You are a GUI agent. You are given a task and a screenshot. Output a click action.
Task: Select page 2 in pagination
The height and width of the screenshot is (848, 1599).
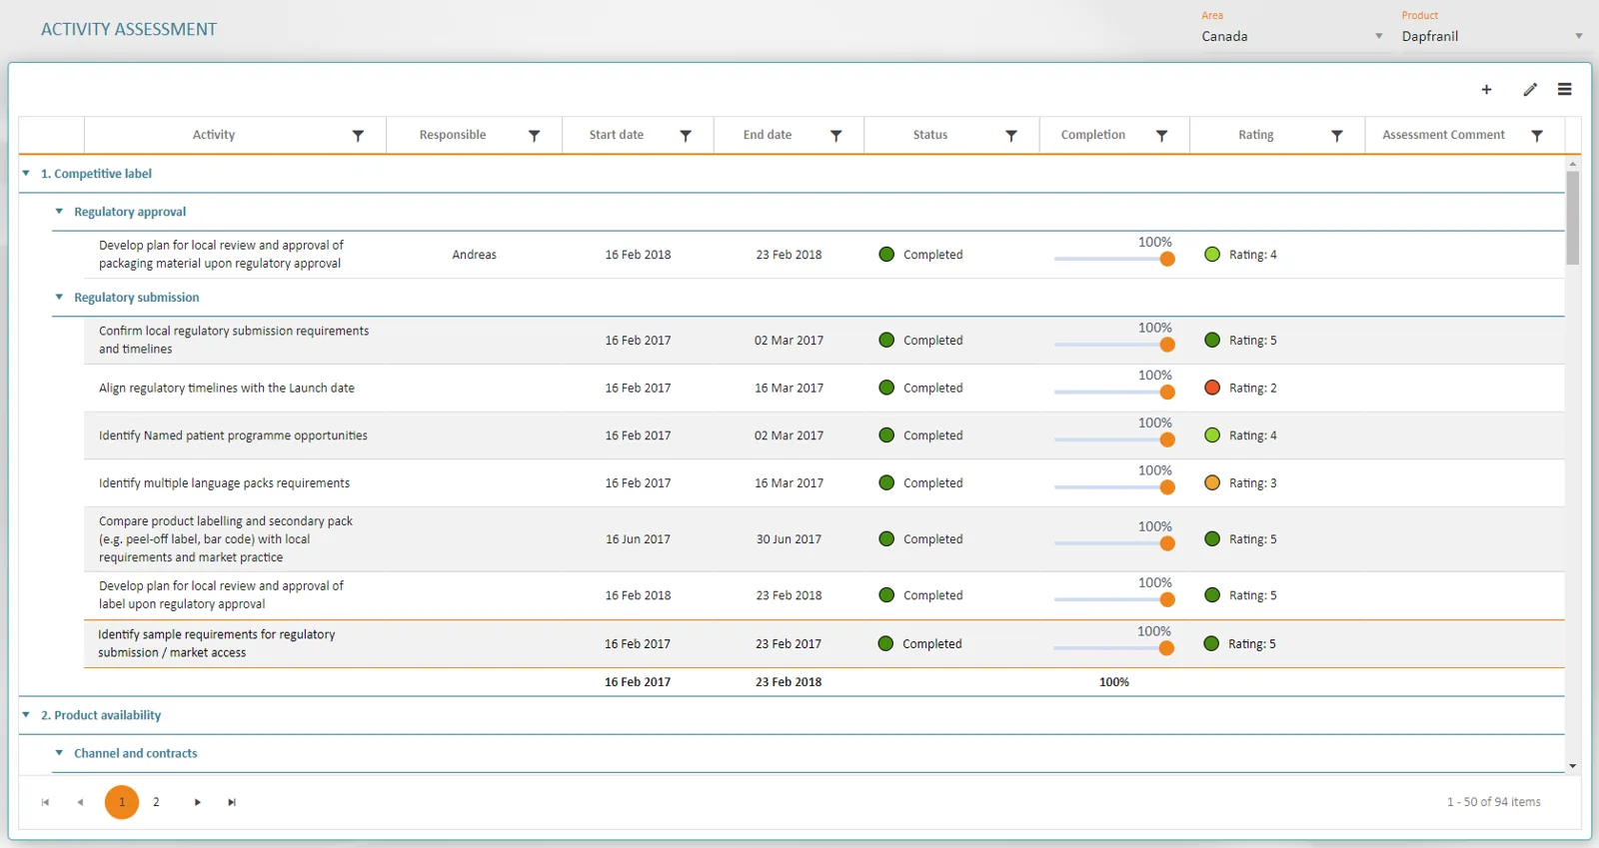(x=156, y=802)
